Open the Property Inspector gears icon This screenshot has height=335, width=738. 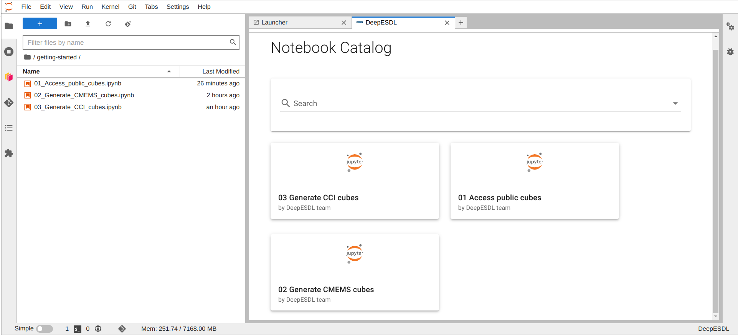(730, 26)
